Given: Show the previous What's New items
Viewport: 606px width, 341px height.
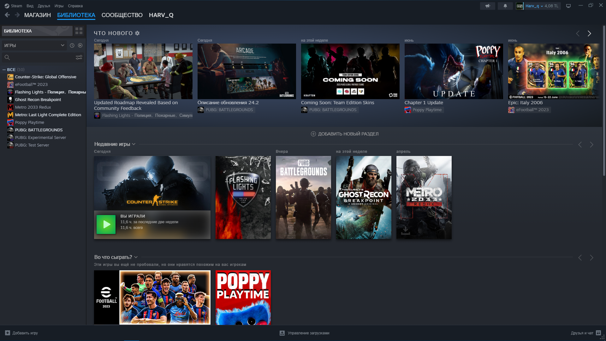Looking at the screenshot, I should pos(578,33).
